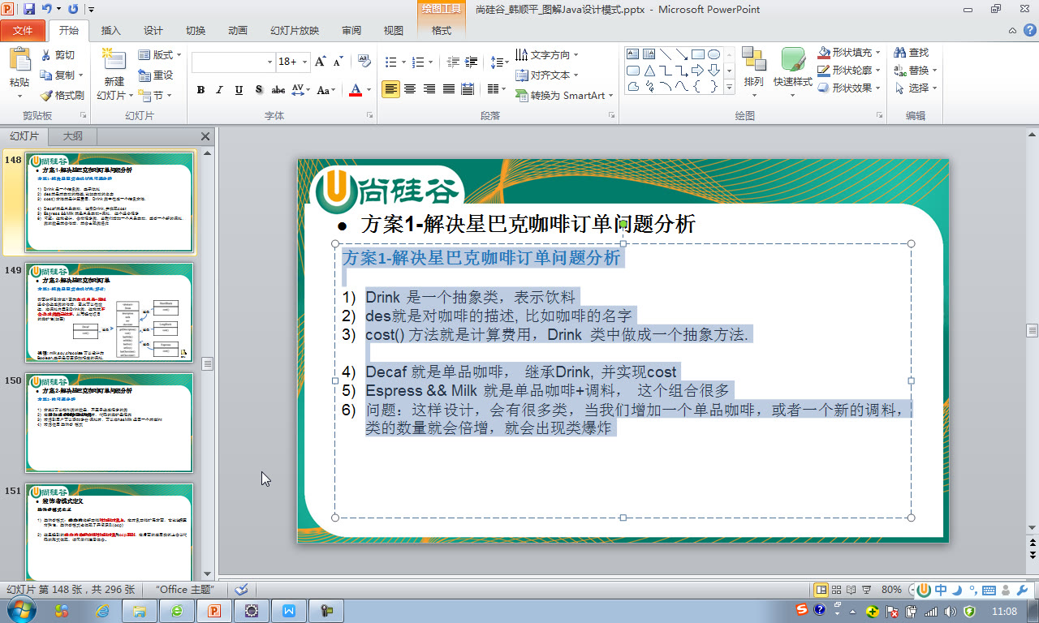Close the slides thumbnail pane
Screen dimensions: 1039x623
click(205, 136)
